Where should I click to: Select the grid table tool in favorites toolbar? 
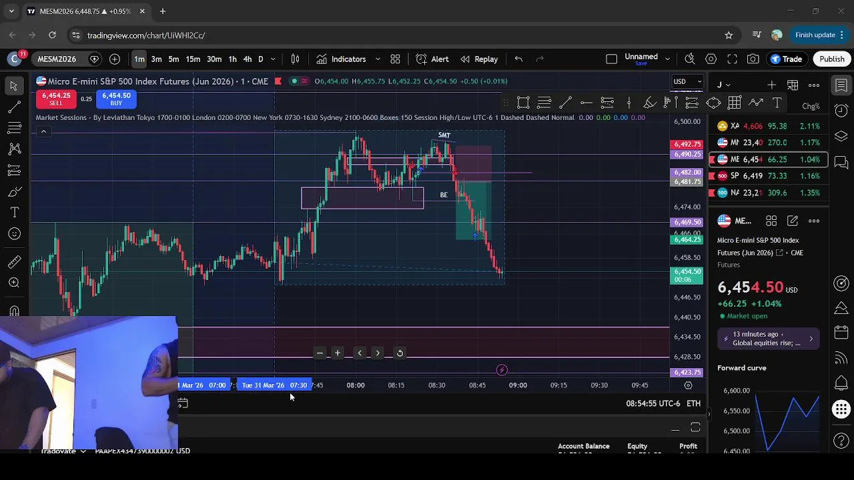(x=735, y=103)
